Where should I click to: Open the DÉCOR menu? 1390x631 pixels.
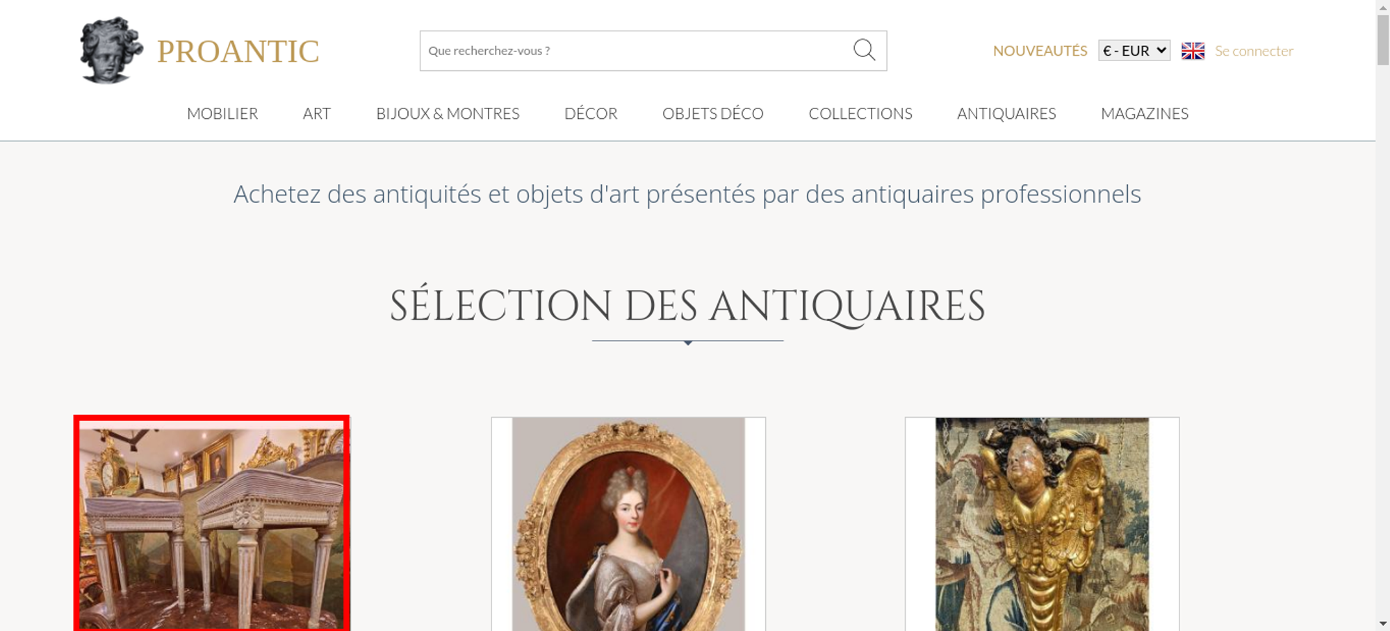click(591, 113)
